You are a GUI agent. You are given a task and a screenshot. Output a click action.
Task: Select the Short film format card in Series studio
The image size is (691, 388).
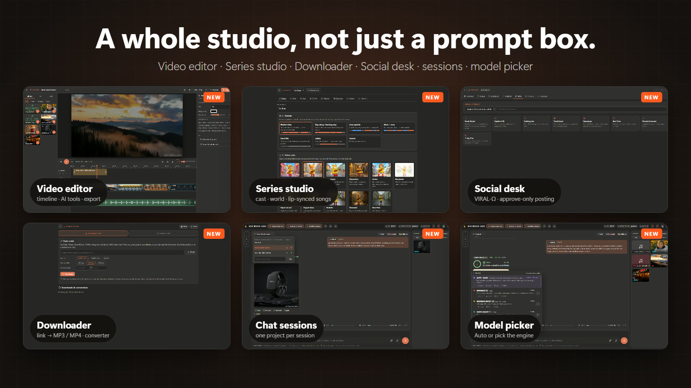(295, 142)
